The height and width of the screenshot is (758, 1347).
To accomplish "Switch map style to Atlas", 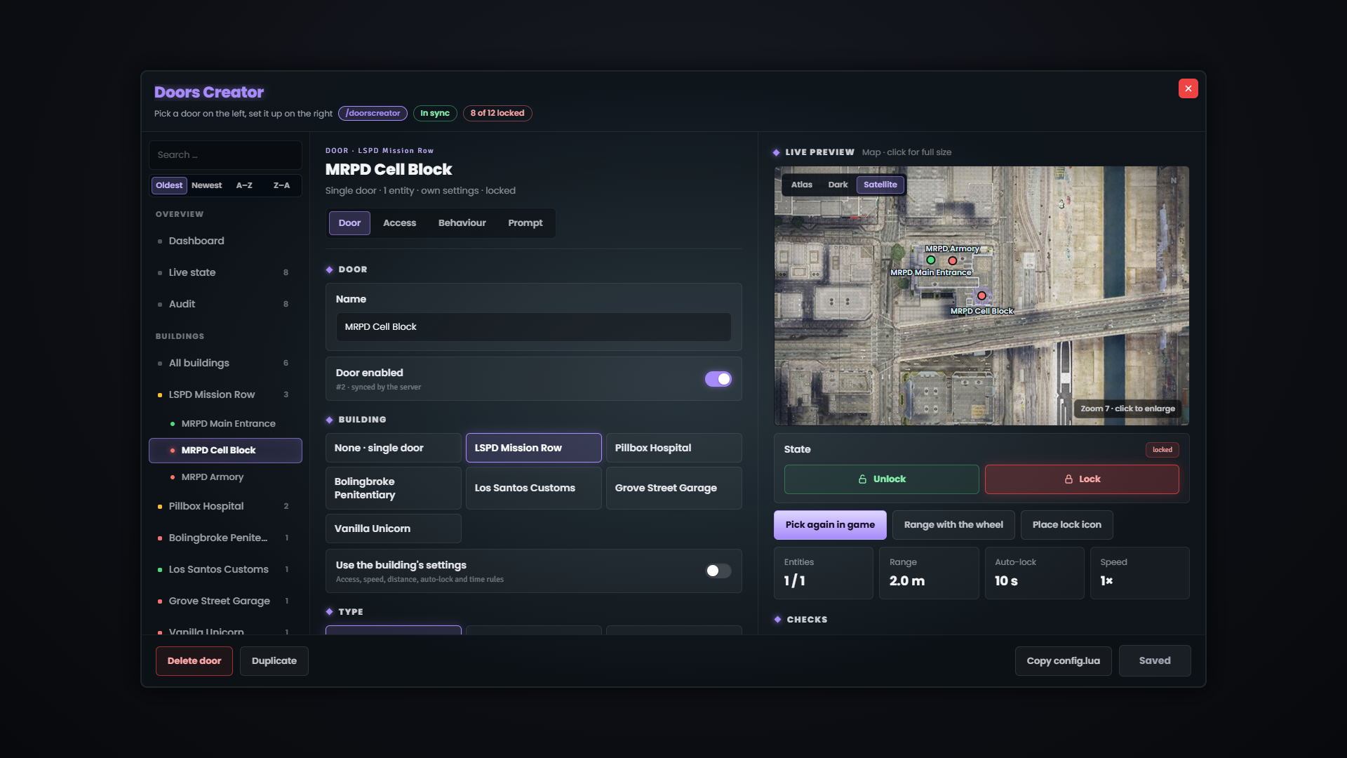I will [801, 185].
